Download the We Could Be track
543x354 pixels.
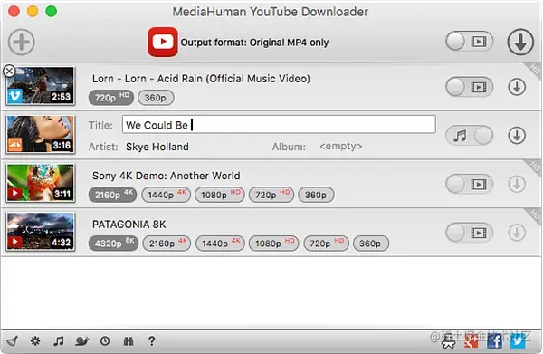pyautogui.click(x=517, y=136)
